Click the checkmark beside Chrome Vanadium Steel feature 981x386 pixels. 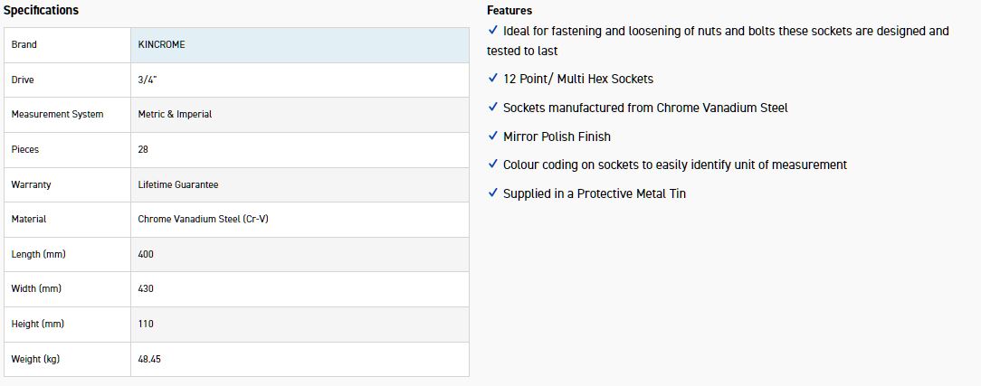coord(492,108)
